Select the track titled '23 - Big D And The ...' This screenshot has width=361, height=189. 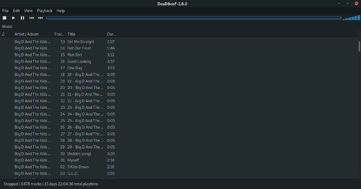click(85, 108)
